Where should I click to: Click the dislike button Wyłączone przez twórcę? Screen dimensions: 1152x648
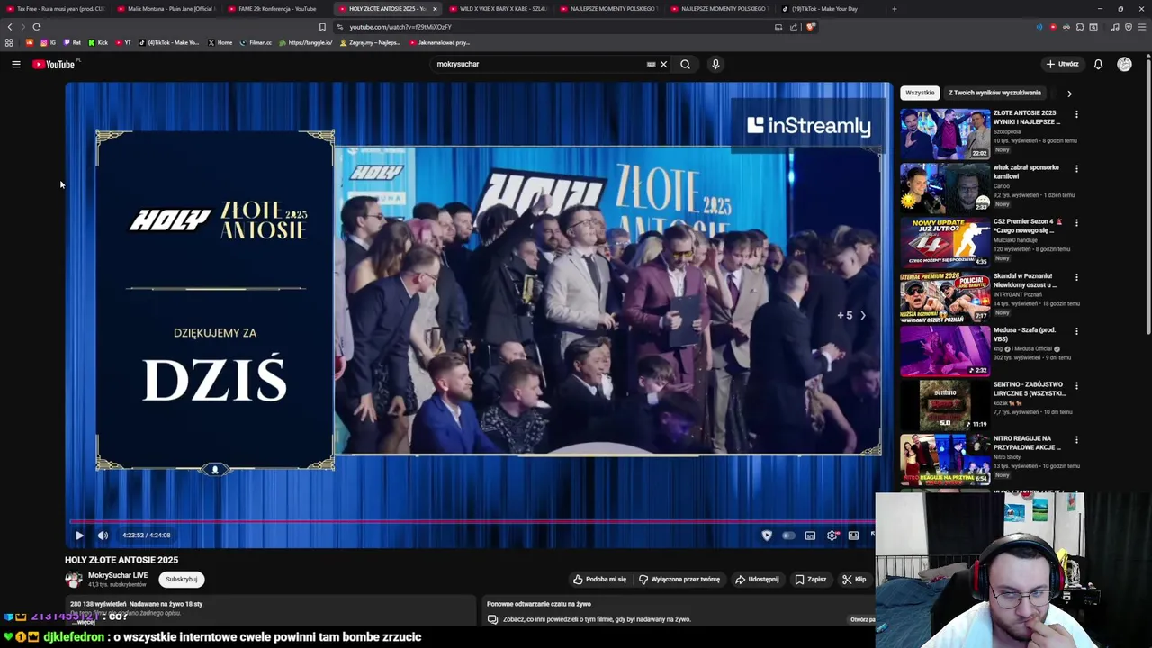coord(679,579)
